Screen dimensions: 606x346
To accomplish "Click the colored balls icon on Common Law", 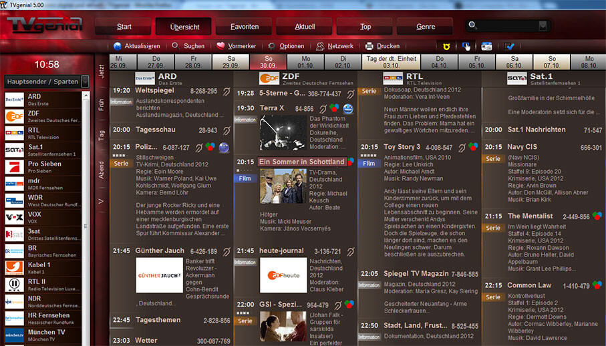I will 597,285.
